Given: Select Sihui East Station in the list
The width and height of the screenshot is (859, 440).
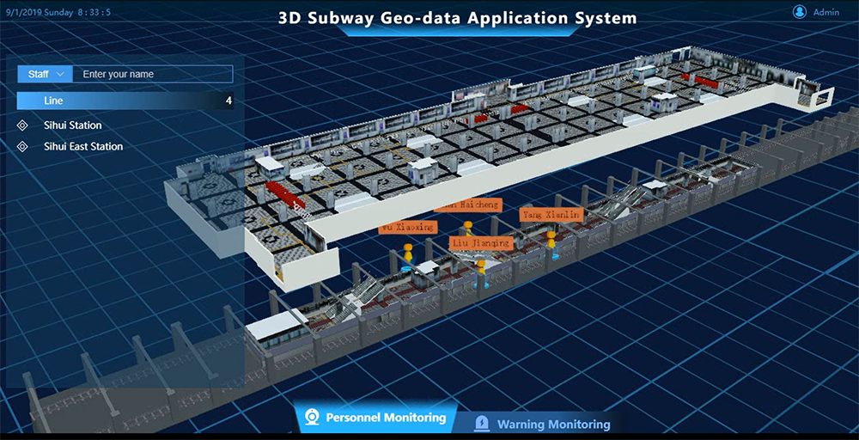Looking at the screenshot, I should pyautogui.click(x=83, y=146).
